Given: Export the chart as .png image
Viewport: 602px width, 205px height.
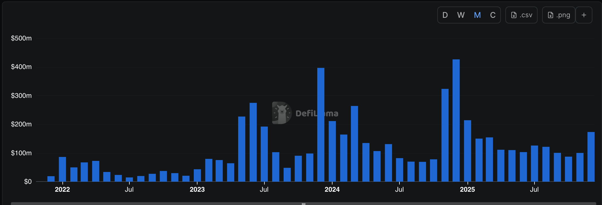Looking at the screenshot, I should tap(558, 15).
